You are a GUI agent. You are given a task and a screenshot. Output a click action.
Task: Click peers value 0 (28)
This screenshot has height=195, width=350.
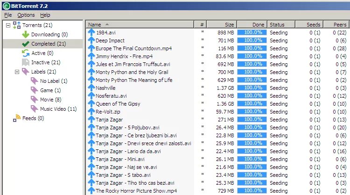pyautogui.click(x=340, y=48)
